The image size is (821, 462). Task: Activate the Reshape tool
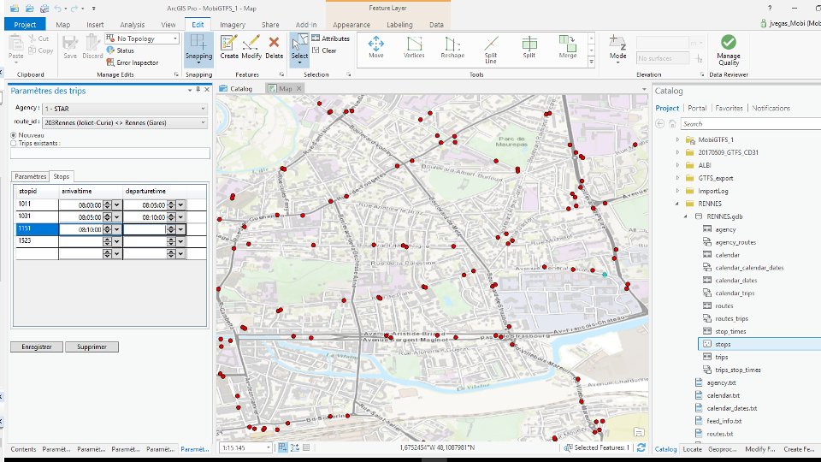click(452, 47)
